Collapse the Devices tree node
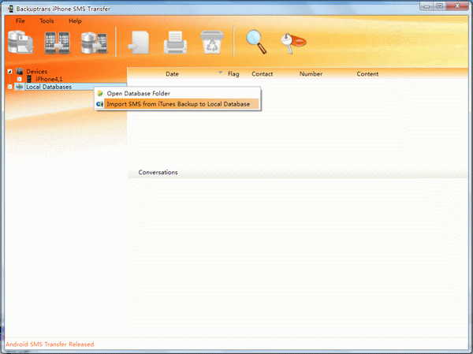This screenshot has height=354, width=473. tap(9, 72)
